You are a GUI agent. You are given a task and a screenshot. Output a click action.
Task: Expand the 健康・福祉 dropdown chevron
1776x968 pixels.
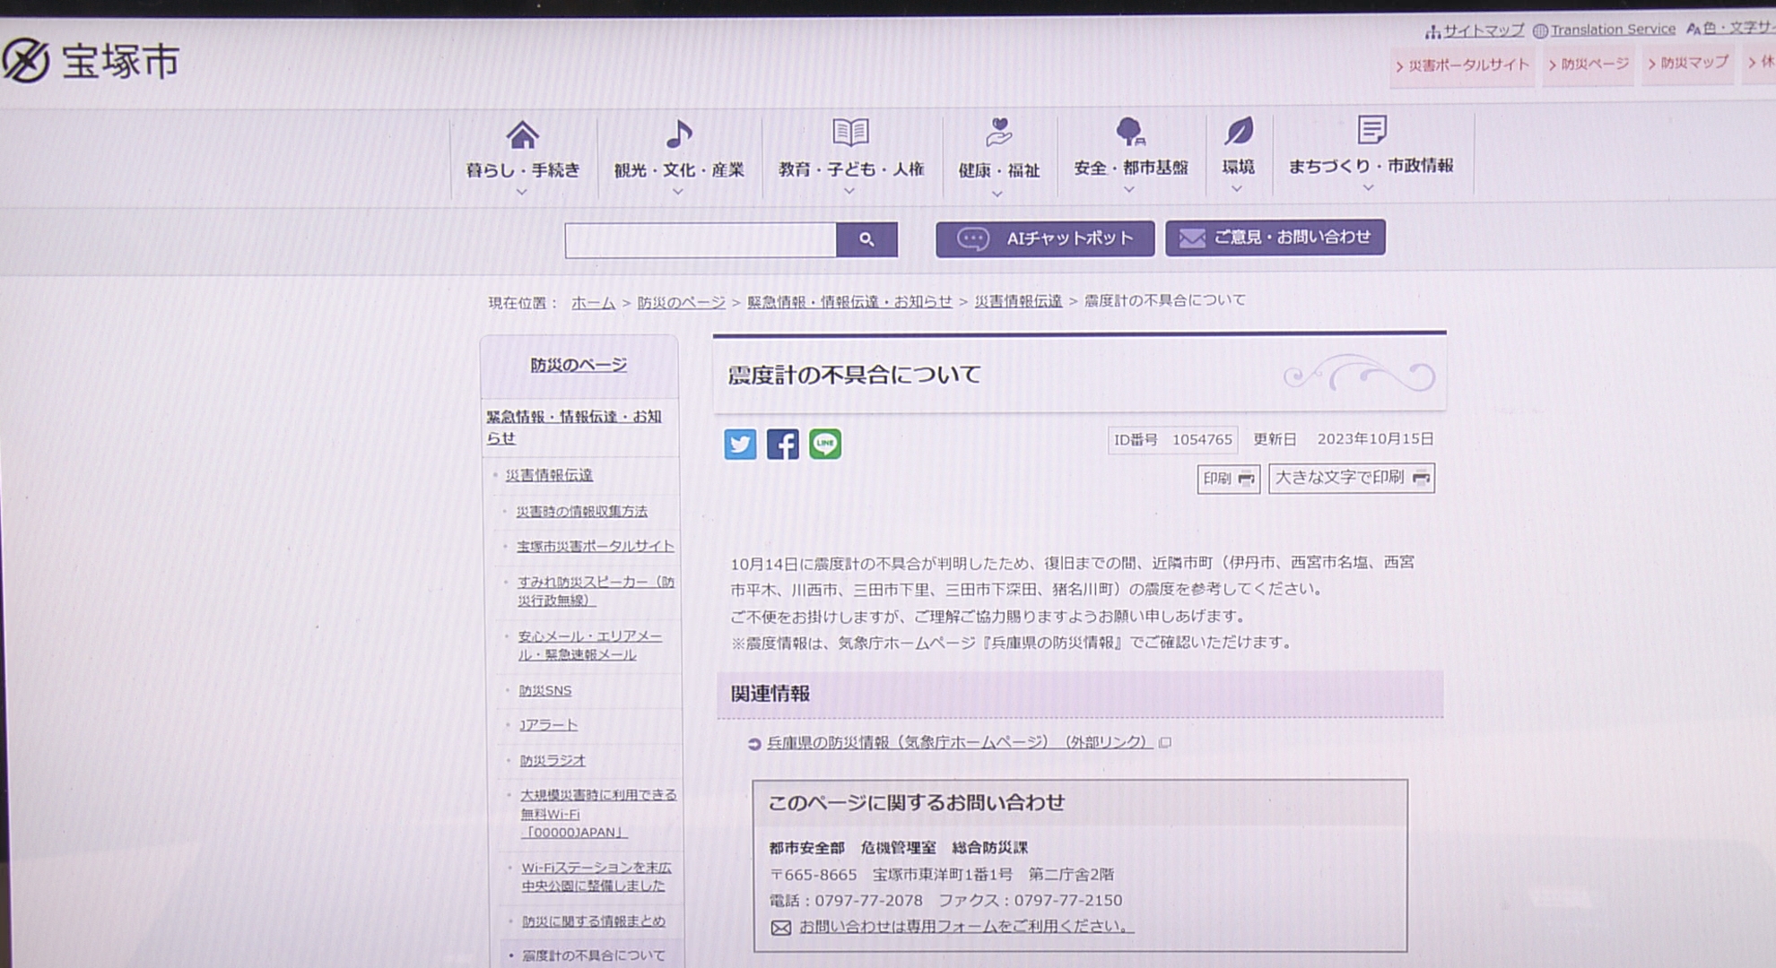[x=997, y=194]
